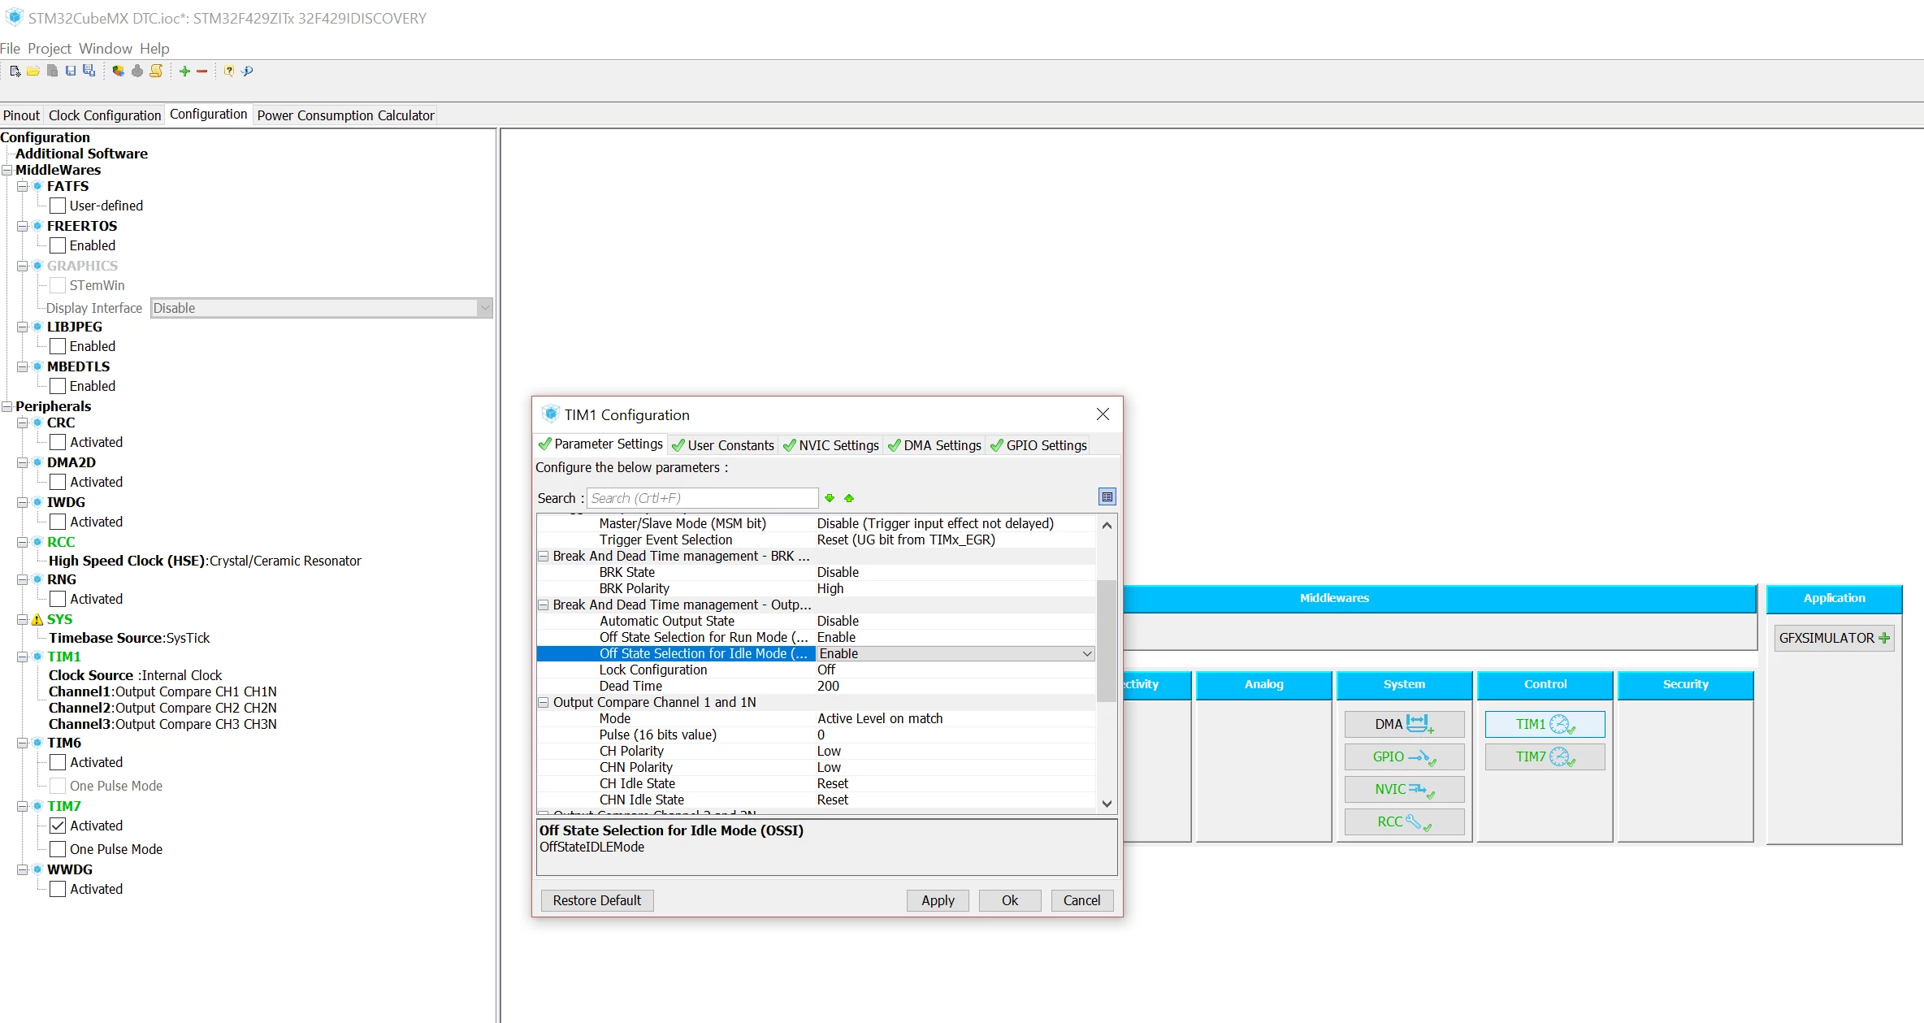
Task: Open a project with the folder icon
Action: coord(33,72)
